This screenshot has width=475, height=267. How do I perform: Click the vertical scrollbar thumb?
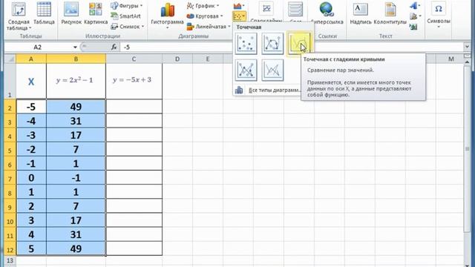coord(467,149)
